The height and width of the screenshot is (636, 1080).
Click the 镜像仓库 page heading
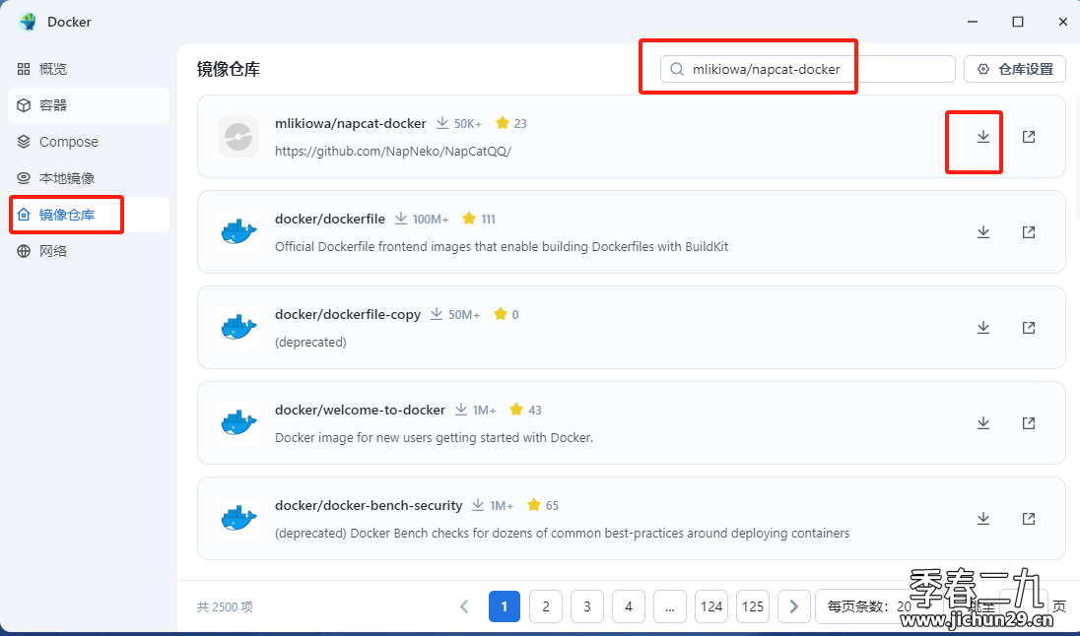pos(228,70)
